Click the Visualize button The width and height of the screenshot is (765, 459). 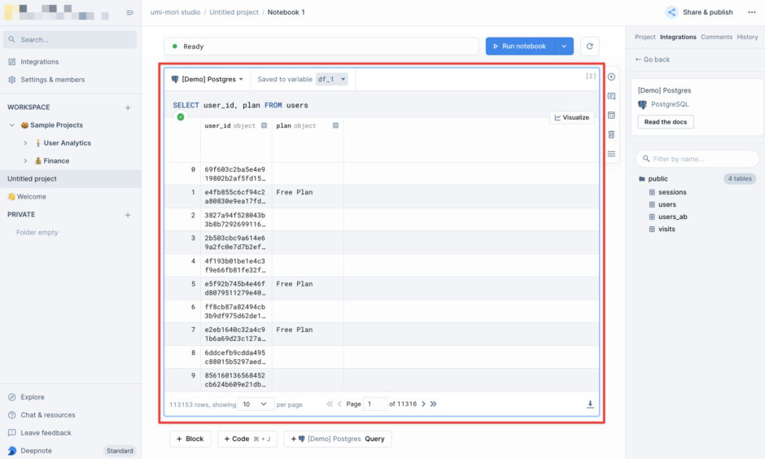pyautogui.click(x=571, y=117)
